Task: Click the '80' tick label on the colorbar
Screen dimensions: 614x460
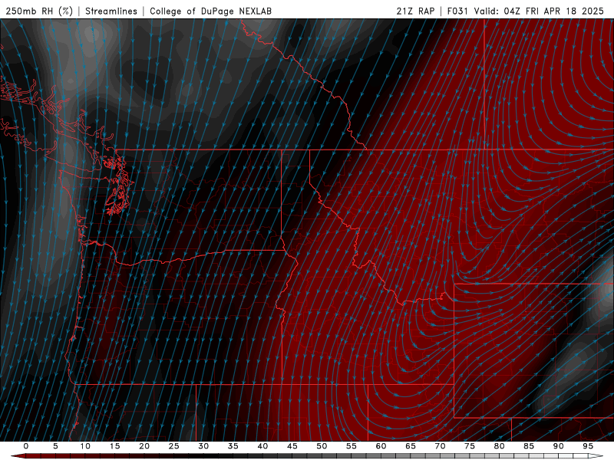Action: (x=499, y=446)
